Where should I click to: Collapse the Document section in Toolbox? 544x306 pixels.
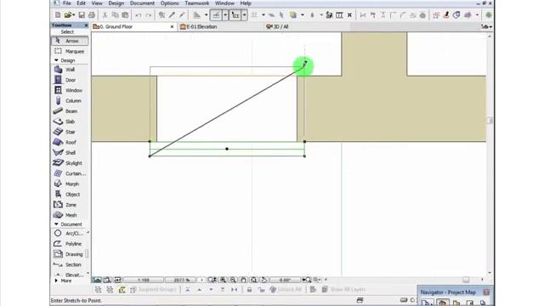(x=57, y=224)
